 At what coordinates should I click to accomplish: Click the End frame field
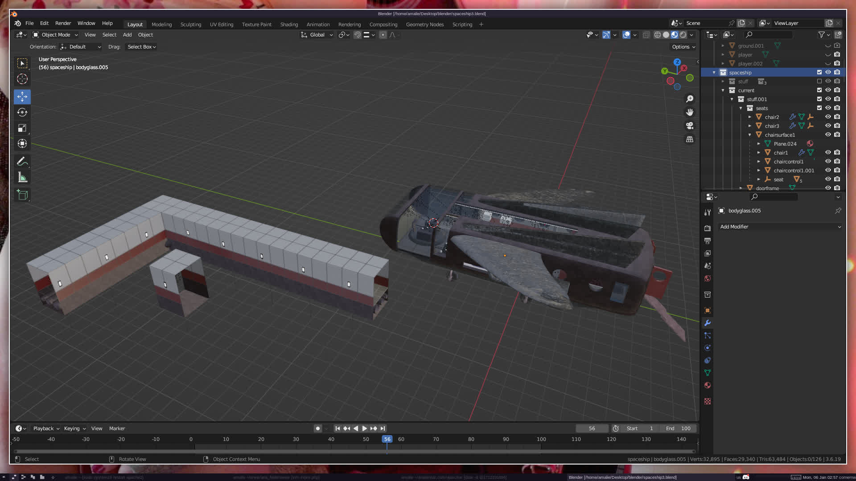coord(678,428)
